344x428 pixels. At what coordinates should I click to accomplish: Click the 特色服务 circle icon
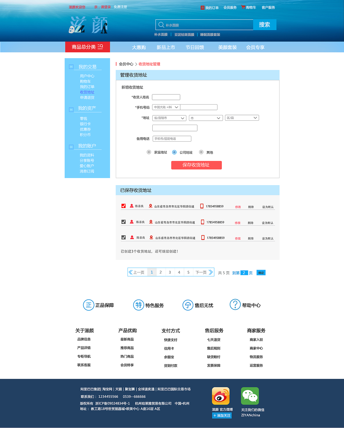pyautogui.click(x=139, y=305)
